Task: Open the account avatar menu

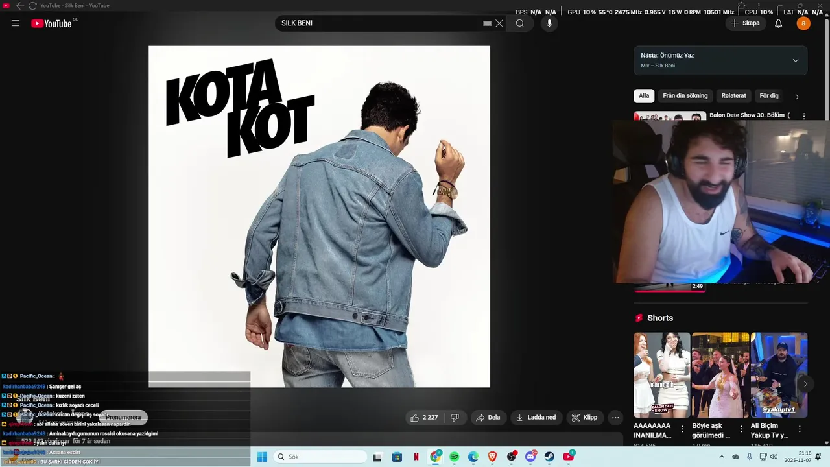Action: pos(803,23)
